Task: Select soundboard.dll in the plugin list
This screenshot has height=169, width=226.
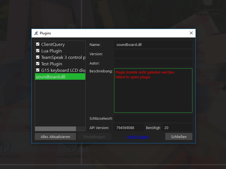Action: [x=60, y=77]
